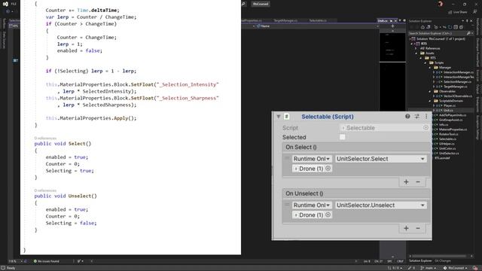This screenshot has width=482, height=271.
Task: Open the Selectable component presets icon
Action: point(416,117)
